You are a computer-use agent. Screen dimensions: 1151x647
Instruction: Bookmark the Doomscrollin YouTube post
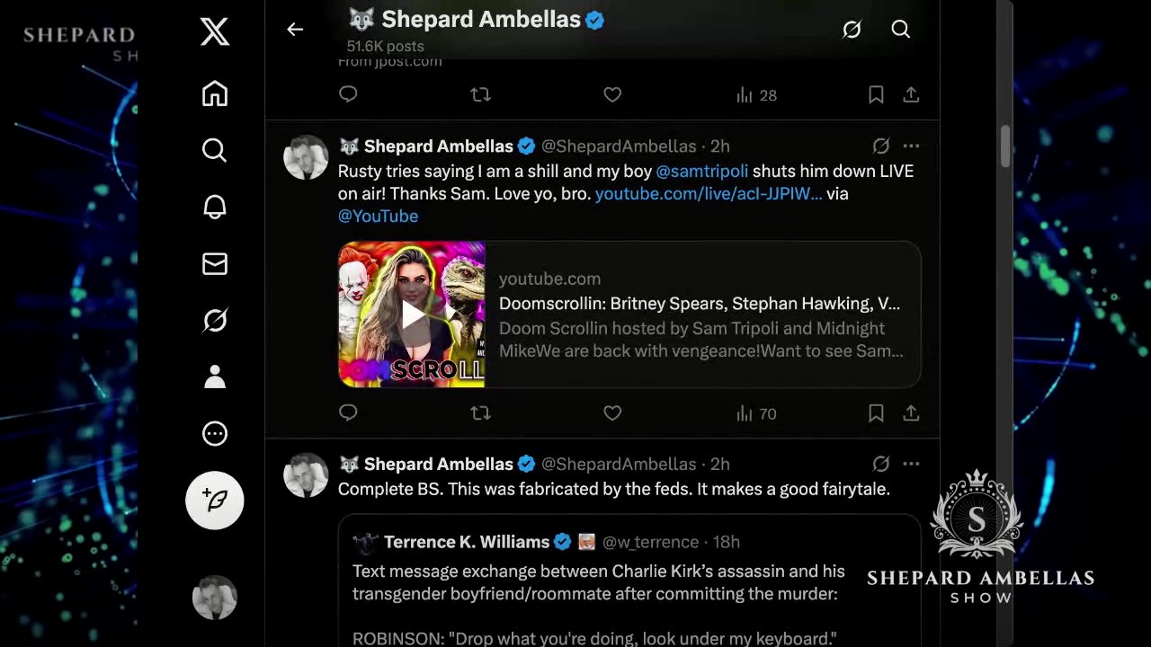(876, 413)
